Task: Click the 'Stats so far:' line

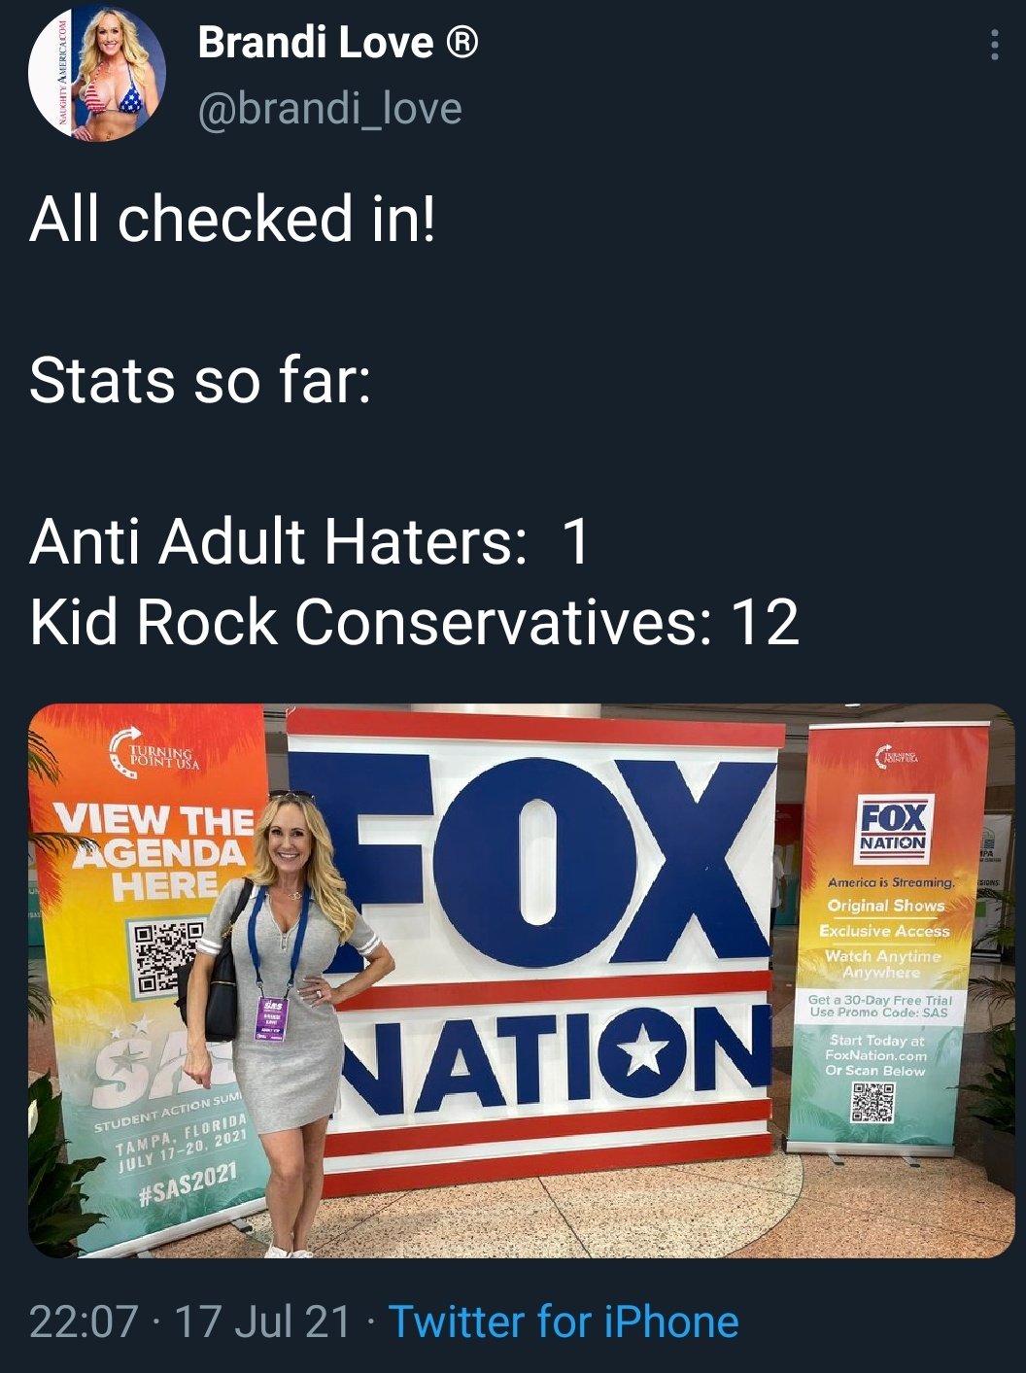Action: coord(200,379)
